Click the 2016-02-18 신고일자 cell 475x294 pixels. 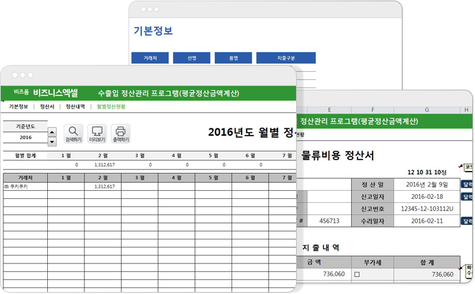[427, 196]
